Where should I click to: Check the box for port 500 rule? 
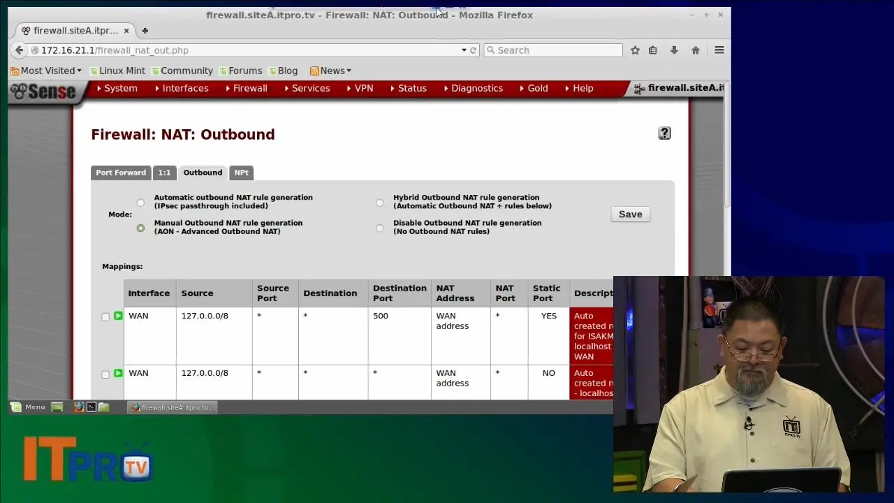[105, 316]
